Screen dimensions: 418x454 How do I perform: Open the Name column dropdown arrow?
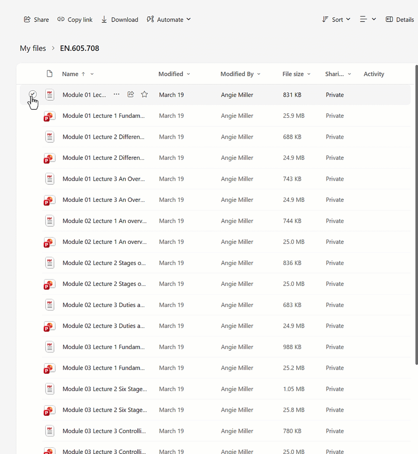(92, 74)
